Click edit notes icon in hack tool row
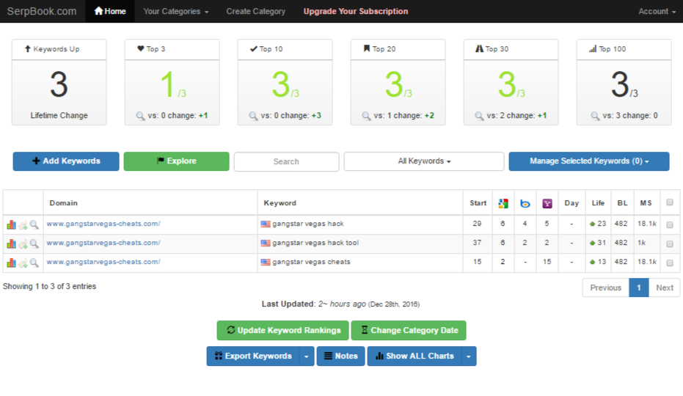Image resolution: width=683 pixels, height=396 pixels. (23, 243)
